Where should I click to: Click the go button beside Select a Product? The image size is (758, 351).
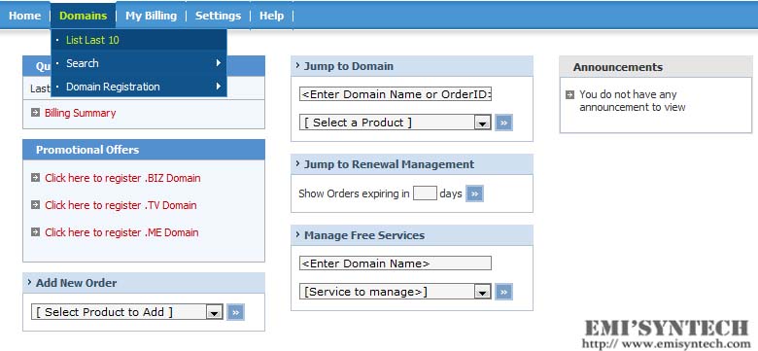[x=503, y=123]
